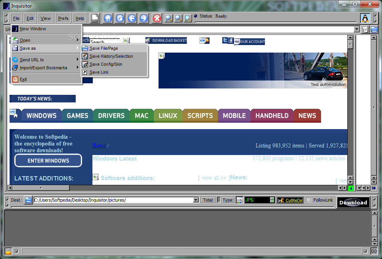Toggle the checkbox next to the padlock

(x=17, y=251)
